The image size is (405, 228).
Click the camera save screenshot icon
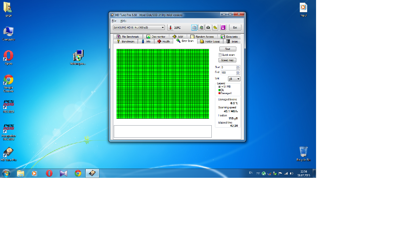pyautogui.click(x=208, y=28)
